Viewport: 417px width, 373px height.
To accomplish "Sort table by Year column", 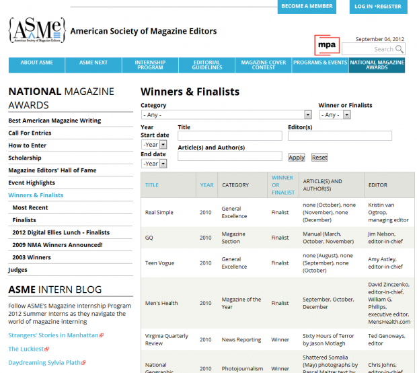I will coord(206,185).
